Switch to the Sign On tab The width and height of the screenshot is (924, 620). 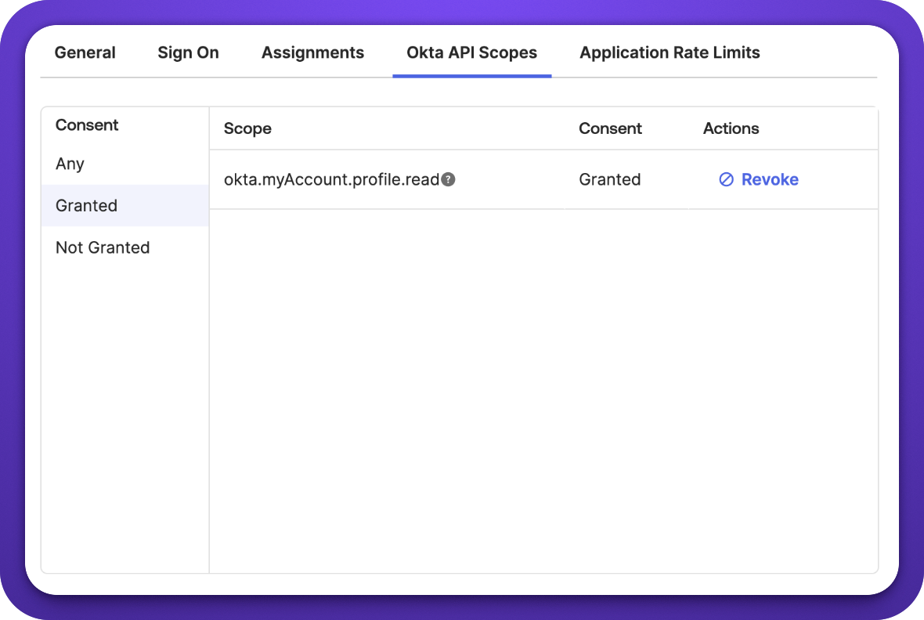pos(188,52)
